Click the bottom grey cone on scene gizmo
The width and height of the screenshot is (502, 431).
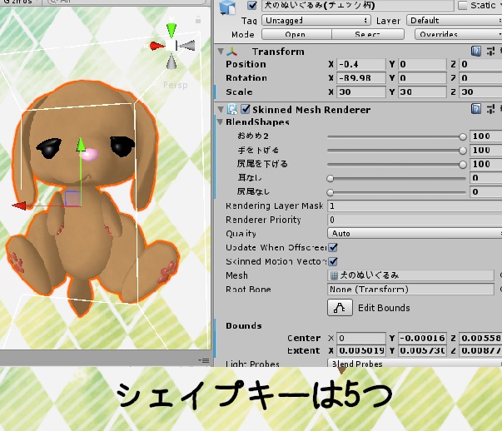click(171, 62)
